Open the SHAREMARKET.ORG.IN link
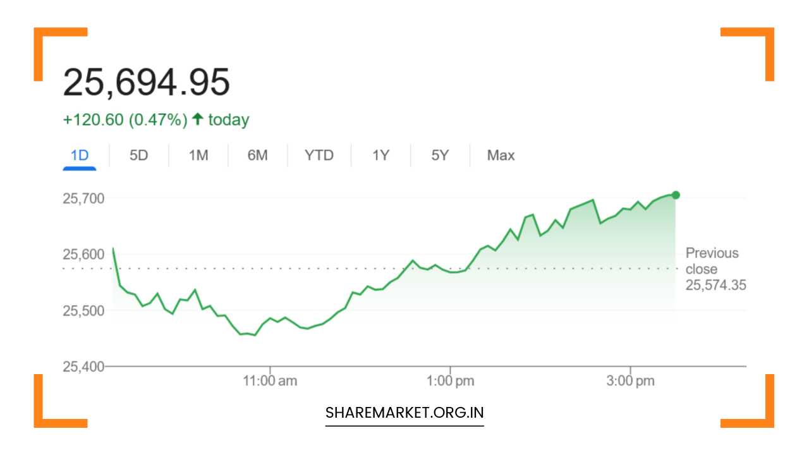809x455 pixels. point(403,413)
